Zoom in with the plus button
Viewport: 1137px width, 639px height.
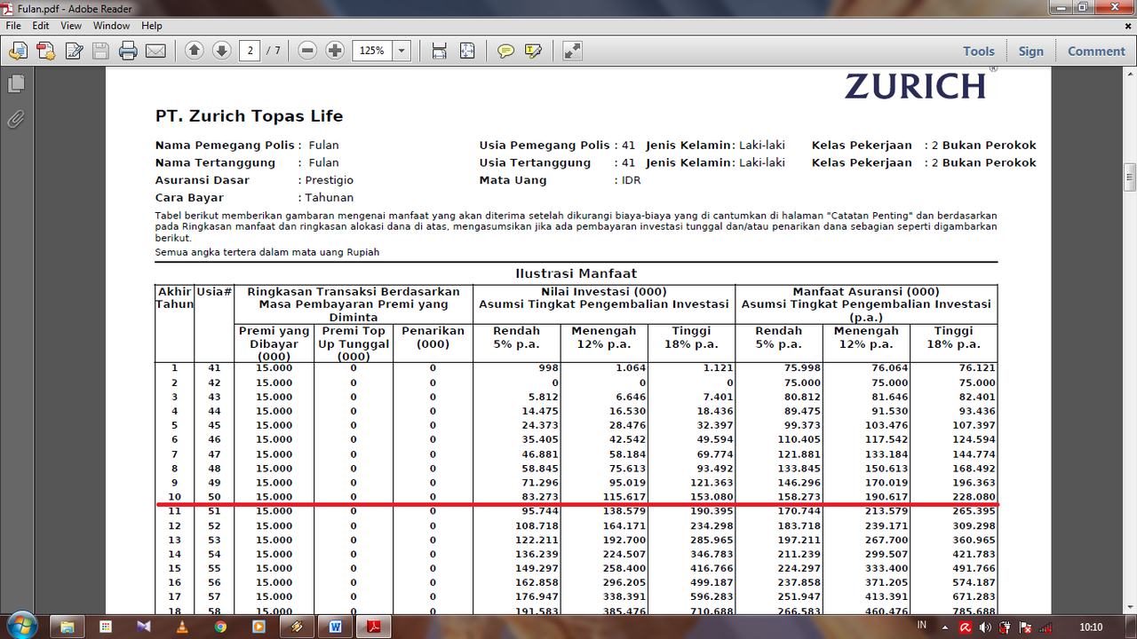coord(335,51)
